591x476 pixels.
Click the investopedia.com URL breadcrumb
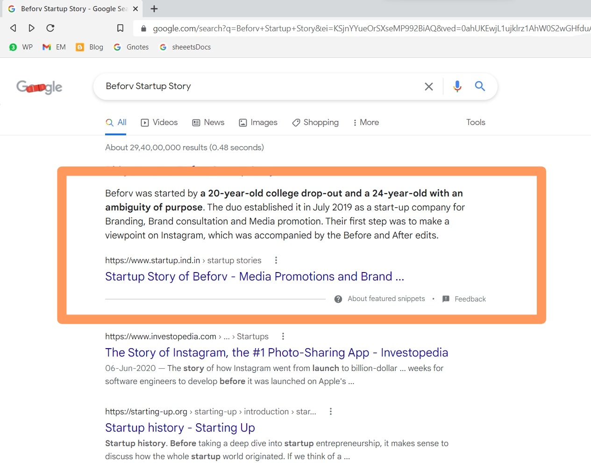(x=187, y=336)
